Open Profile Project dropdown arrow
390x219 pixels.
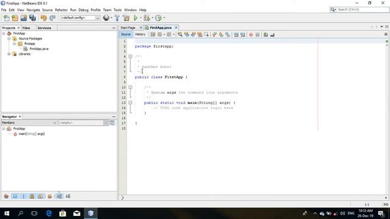pyautogui.click(x=164, y=18)
